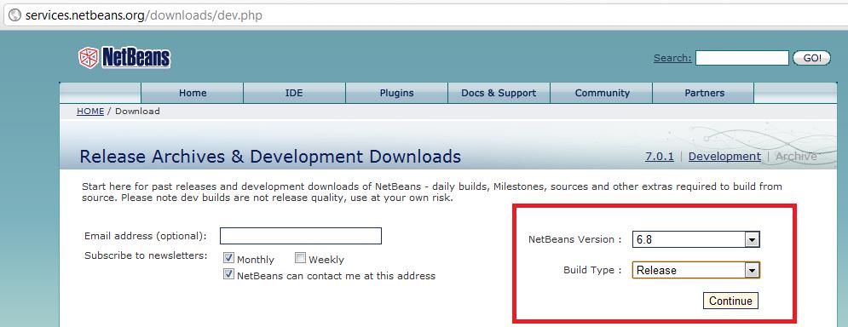This screenshot has height=327, width=848.
Task: Open the Build Type dropdown
Action: coord(696,270)
